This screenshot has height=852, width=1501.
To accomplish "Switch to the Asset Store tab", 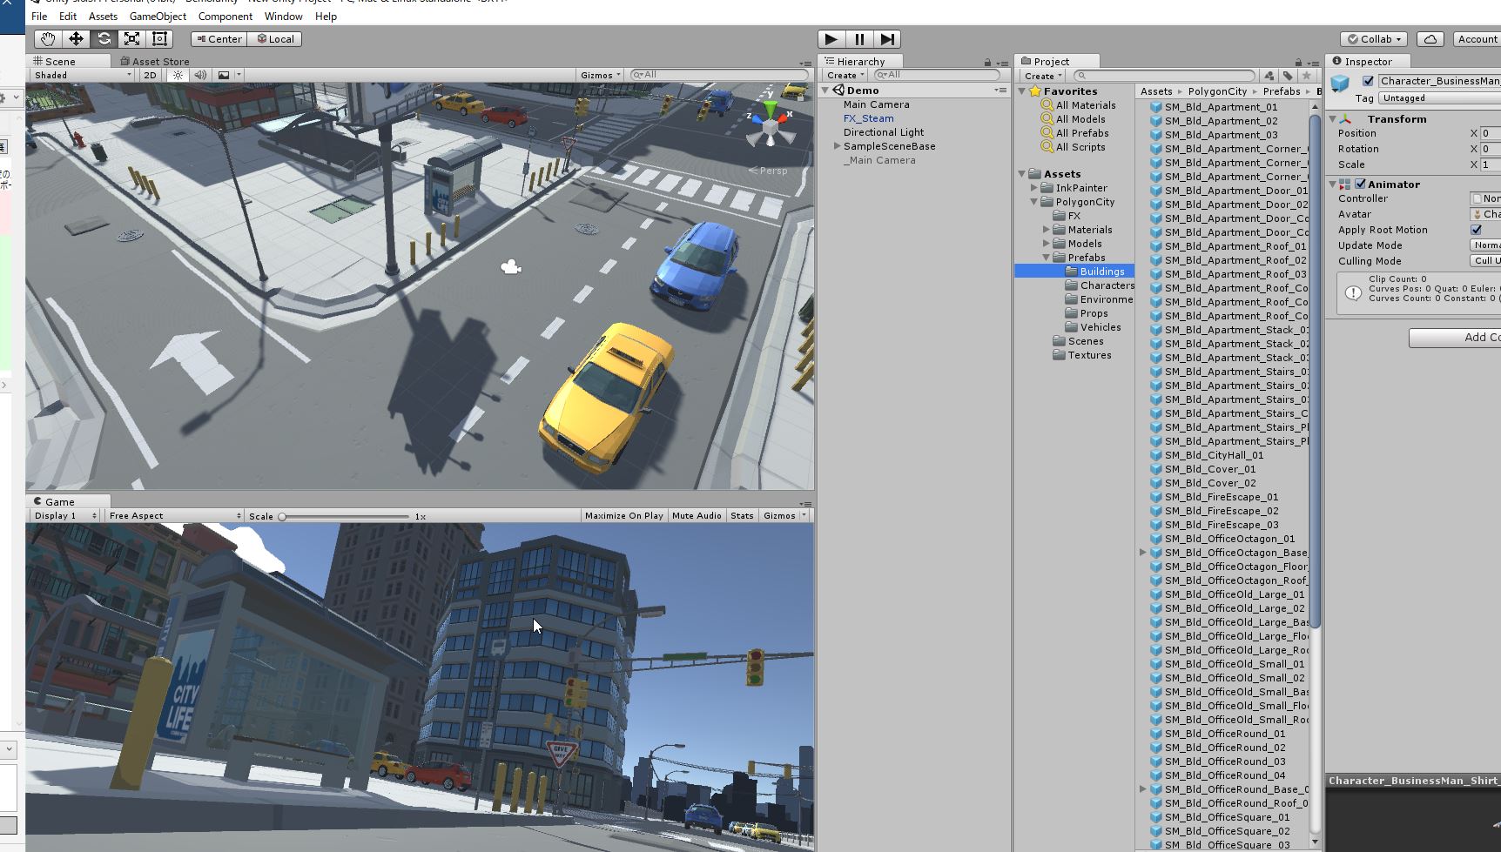I will [x=155, y=62].
